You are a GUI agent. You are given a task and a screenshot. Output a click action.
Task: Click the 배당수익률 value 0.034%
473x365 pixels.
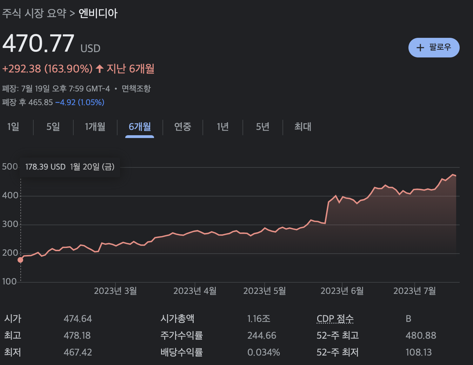(x=264, y=352)
